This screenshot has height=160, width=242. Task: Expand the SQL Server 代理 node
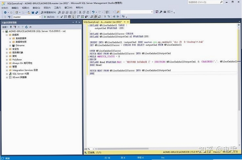coord(7,74)
